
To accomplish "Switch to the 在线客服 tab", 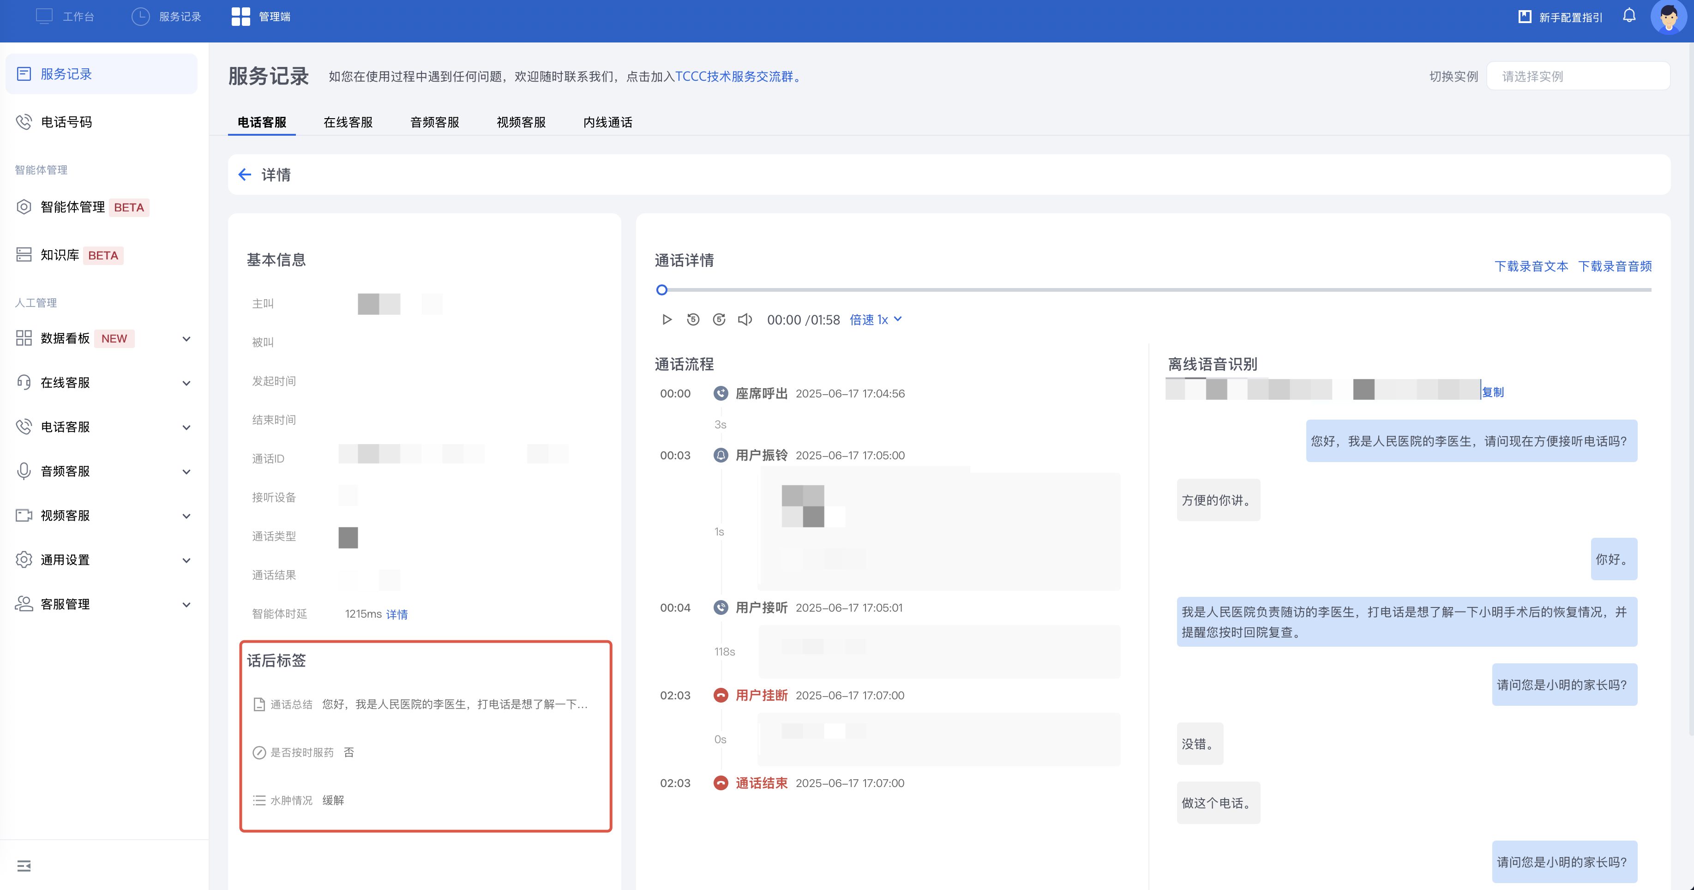I will 348,122.
